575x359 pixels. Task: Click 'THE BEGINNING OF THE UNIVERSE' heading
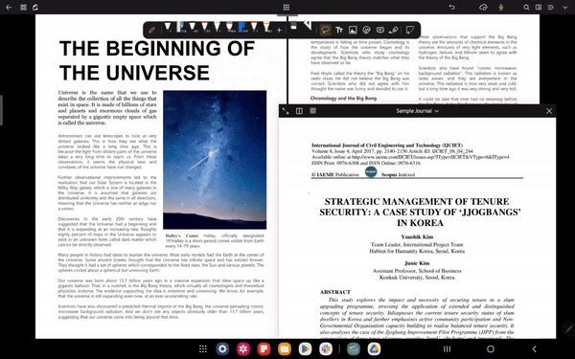click(x=157, y=60)
